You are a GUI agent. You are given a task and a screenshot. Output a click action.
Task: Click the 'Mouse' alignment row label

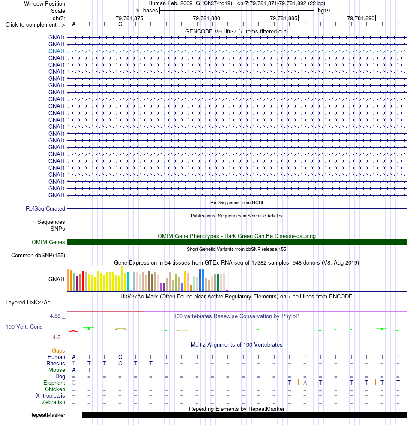[x=57, y=370]
